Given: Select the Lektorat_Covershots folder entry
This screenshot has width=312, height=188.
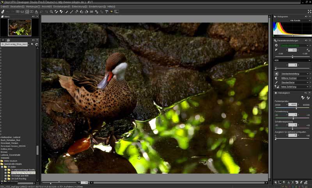Looking at the screenshot, I should click(x=11, y=155).
